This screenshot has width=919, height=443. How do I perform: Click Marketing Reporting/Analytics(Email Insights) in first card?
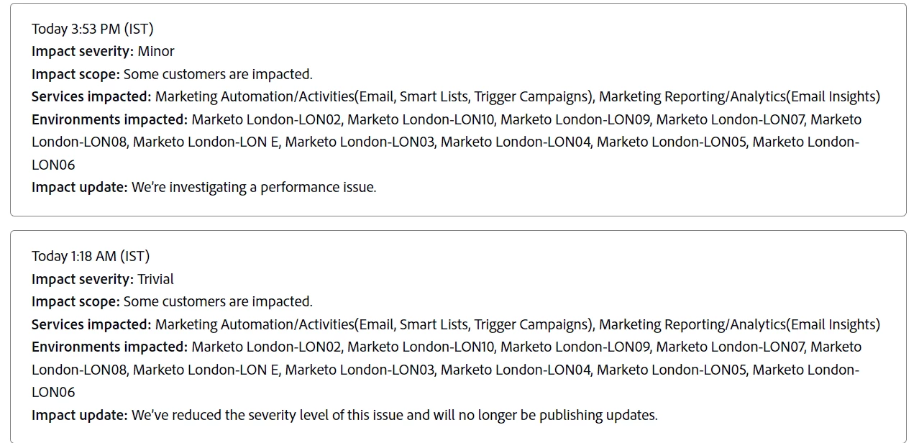coord(739,96)
